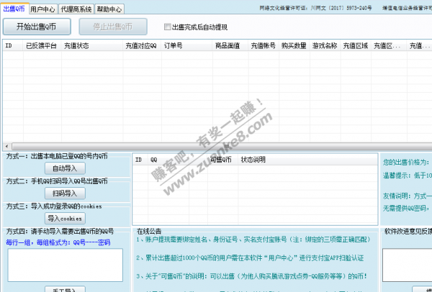
Task: Click the 游戏名称 column header
Action: [x=325, y=46]
